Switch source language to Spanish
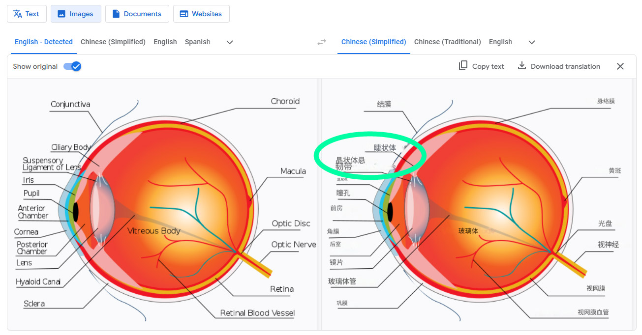Screen dimensions: 642x335 pyautogui.click(x=197, y=42)
